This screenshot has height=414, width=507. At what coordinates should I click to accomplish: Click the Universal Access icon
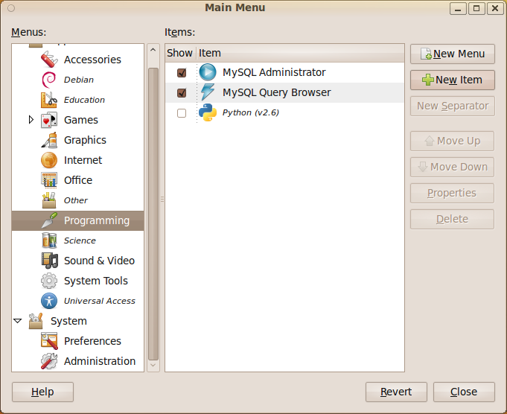click(49, 301)
